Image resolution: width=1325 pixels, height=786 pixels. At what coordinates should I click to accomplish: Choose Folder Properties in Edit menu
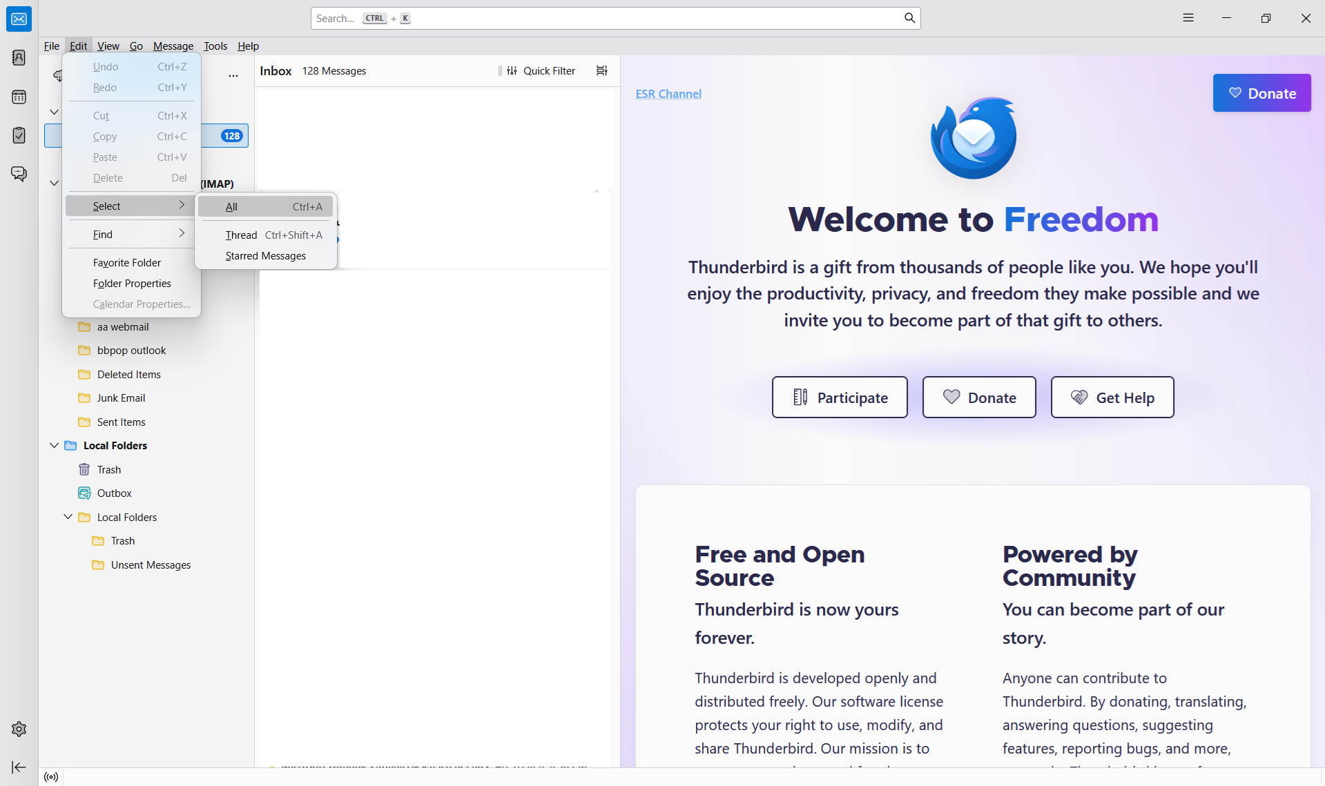pos(131,284)
